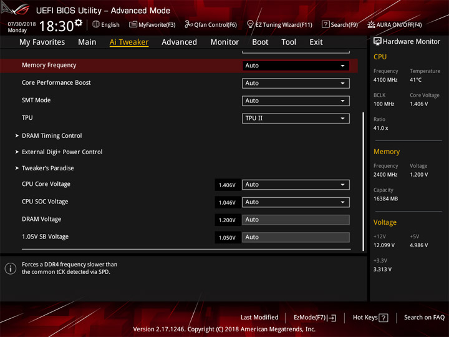The image size is (449, 337).
Task: Click the 18:30 clock display
Action: point(56,26)
